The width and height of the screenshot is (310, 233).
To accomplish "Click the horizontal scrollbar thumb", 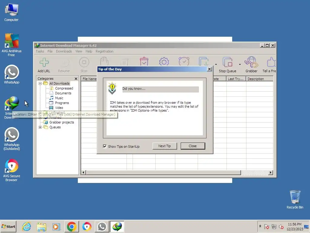I will pyautogui.click(x=163, y=173).
